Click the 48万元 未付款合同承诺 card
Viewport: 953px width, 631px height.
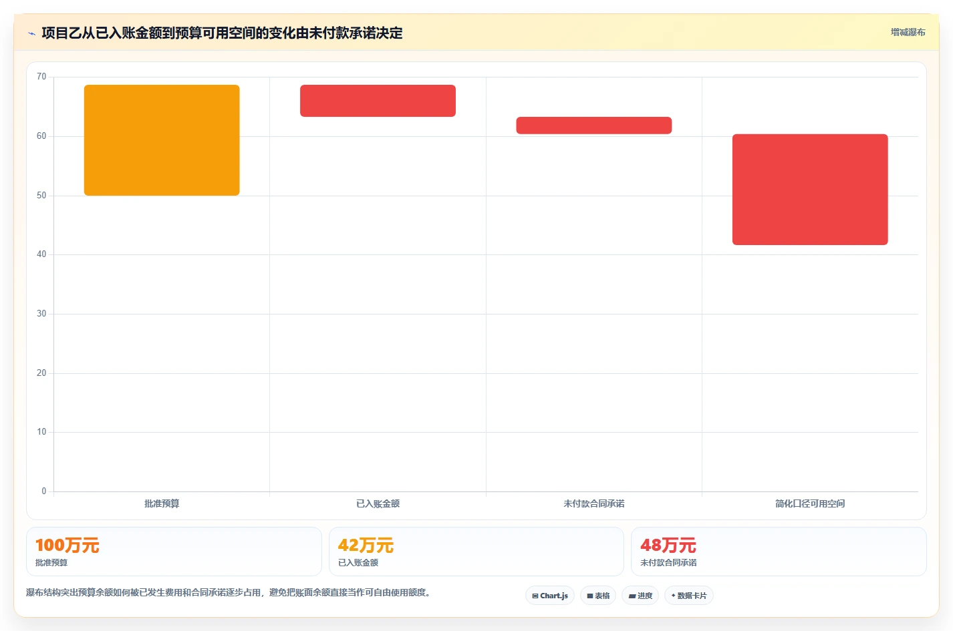[x=779, y=552]
